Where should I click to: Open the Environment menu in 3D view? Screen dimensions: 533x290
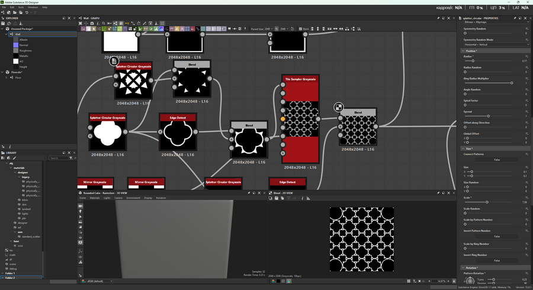(133, 198)
